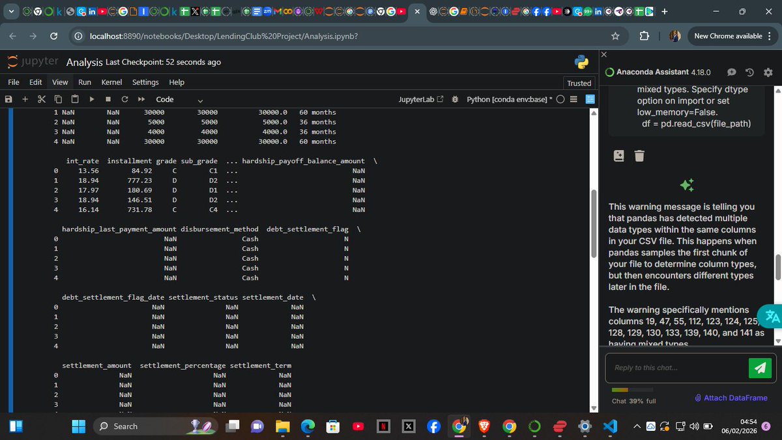This screenshot has width=782, height=440.
Task: Show hidden system tray icons chevron
Action: tap(638, 426)
